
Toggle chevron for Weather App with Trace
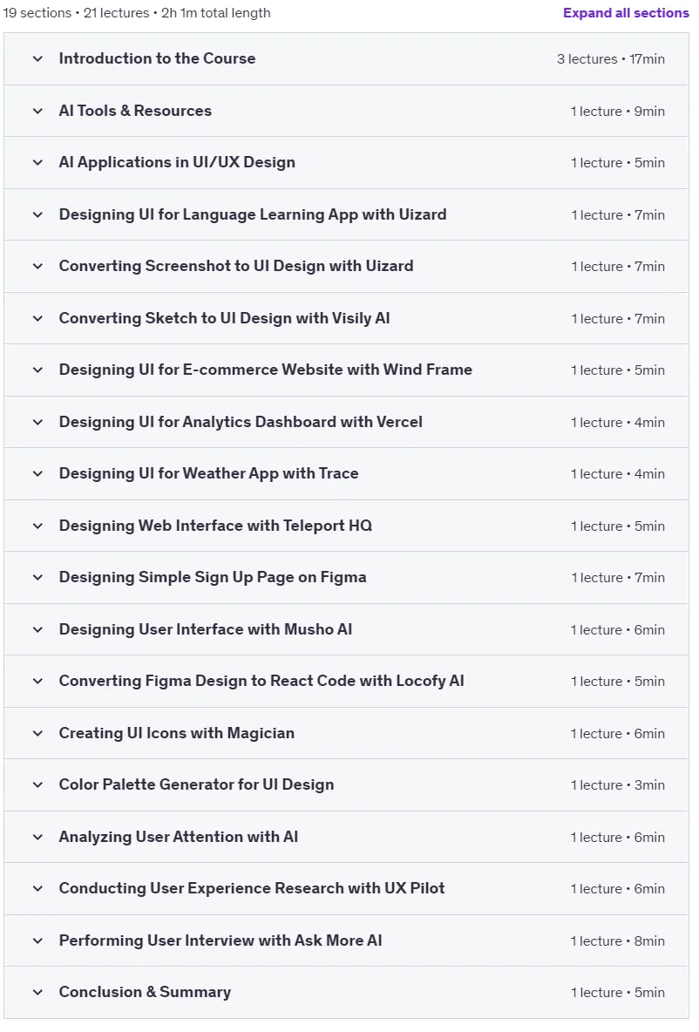[x=37, y=474]
